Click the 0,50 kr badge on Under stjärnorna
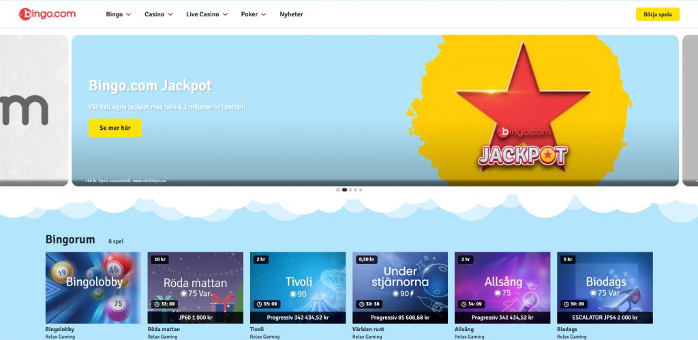 (366, 259)
